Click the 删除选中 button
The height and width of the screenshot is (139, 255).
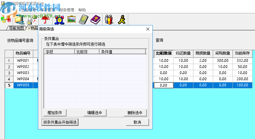135,113
